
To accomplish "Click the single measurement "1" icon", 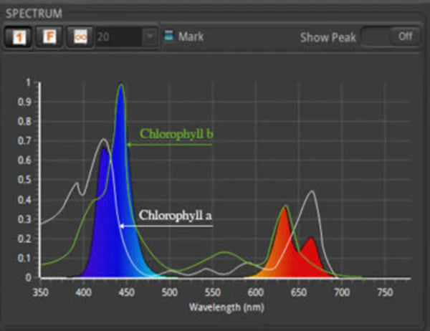I will click(x=19, y=37).
